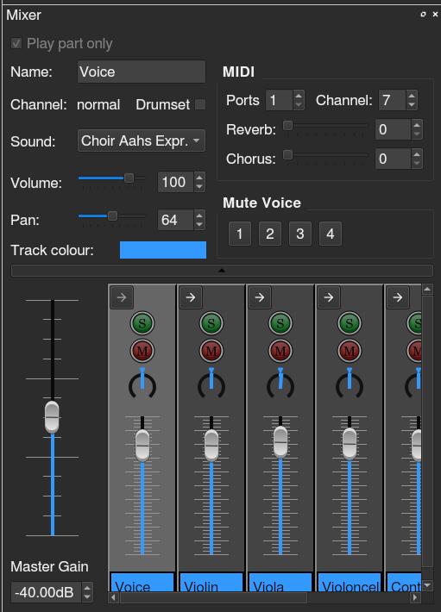
Task: Click the Viola pan knob
Action: coord(280,384)
